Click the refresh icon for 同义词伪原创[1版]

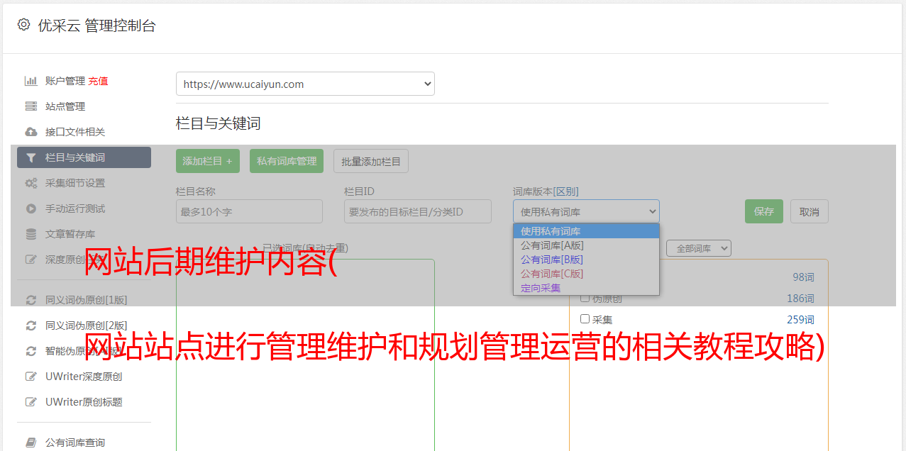coord(31,300)
